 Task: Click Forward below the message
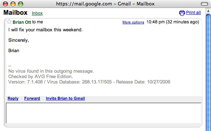[x=32, y=98]
